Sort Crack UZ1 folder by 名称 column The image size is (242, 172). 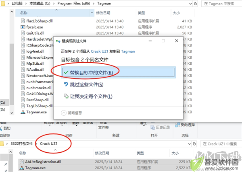click(23, 153)
